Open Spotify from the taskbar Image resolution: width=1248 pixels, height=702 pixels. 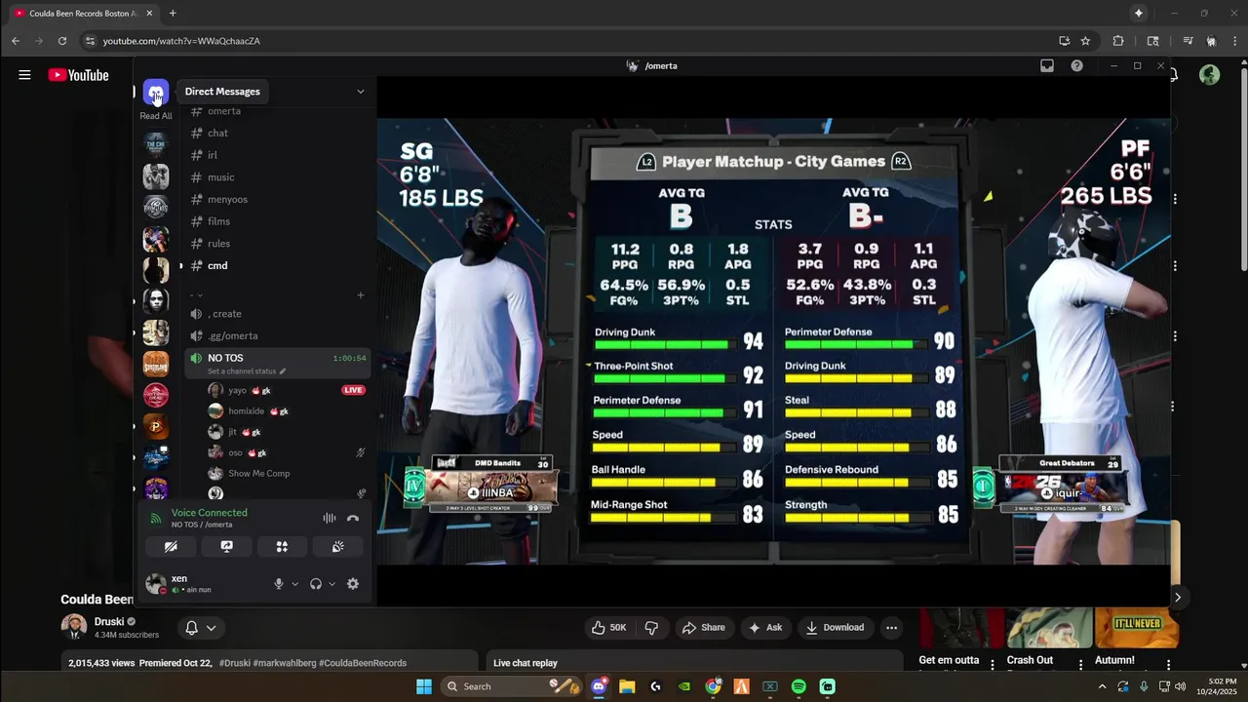pyautogui.click(x=799, y=686)
